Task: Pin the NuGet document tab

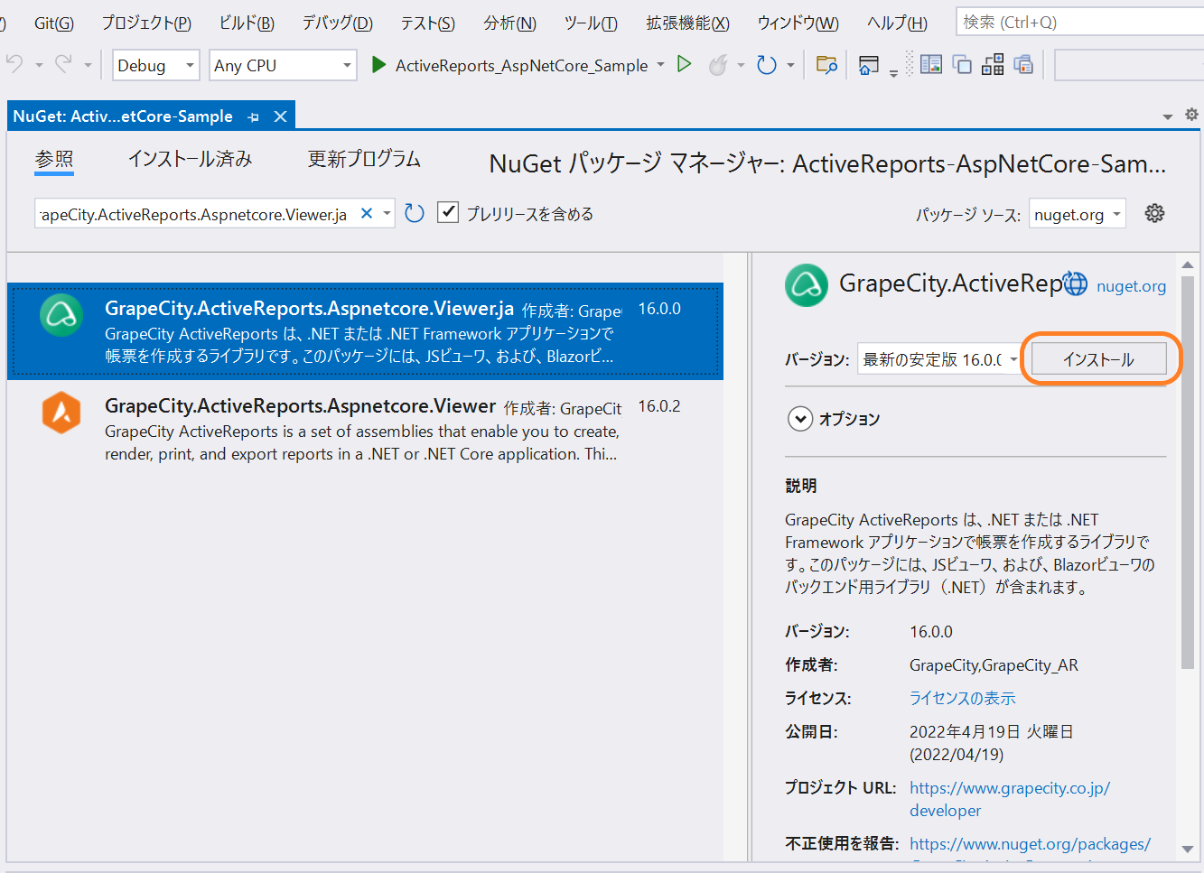Action: pyautogui.click(x=254, y=117)
